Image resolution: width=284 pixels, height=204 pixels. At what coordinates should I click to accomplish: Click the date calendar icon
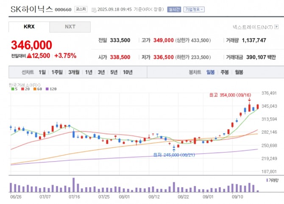(x=94, y=10)
